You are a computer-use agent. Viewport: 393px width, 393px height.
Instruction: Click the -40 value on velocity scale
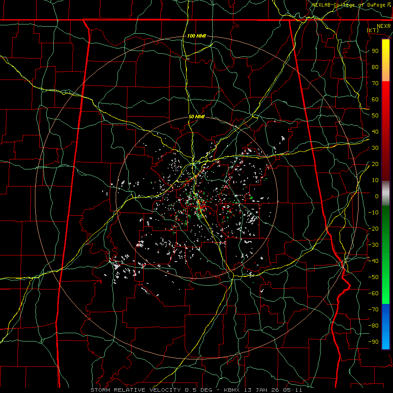(373, 261)
